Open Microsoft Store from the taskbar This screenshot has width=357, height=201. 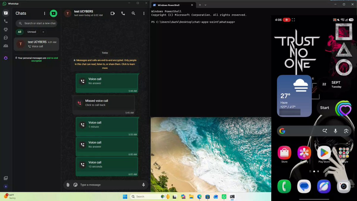(208, 197)
